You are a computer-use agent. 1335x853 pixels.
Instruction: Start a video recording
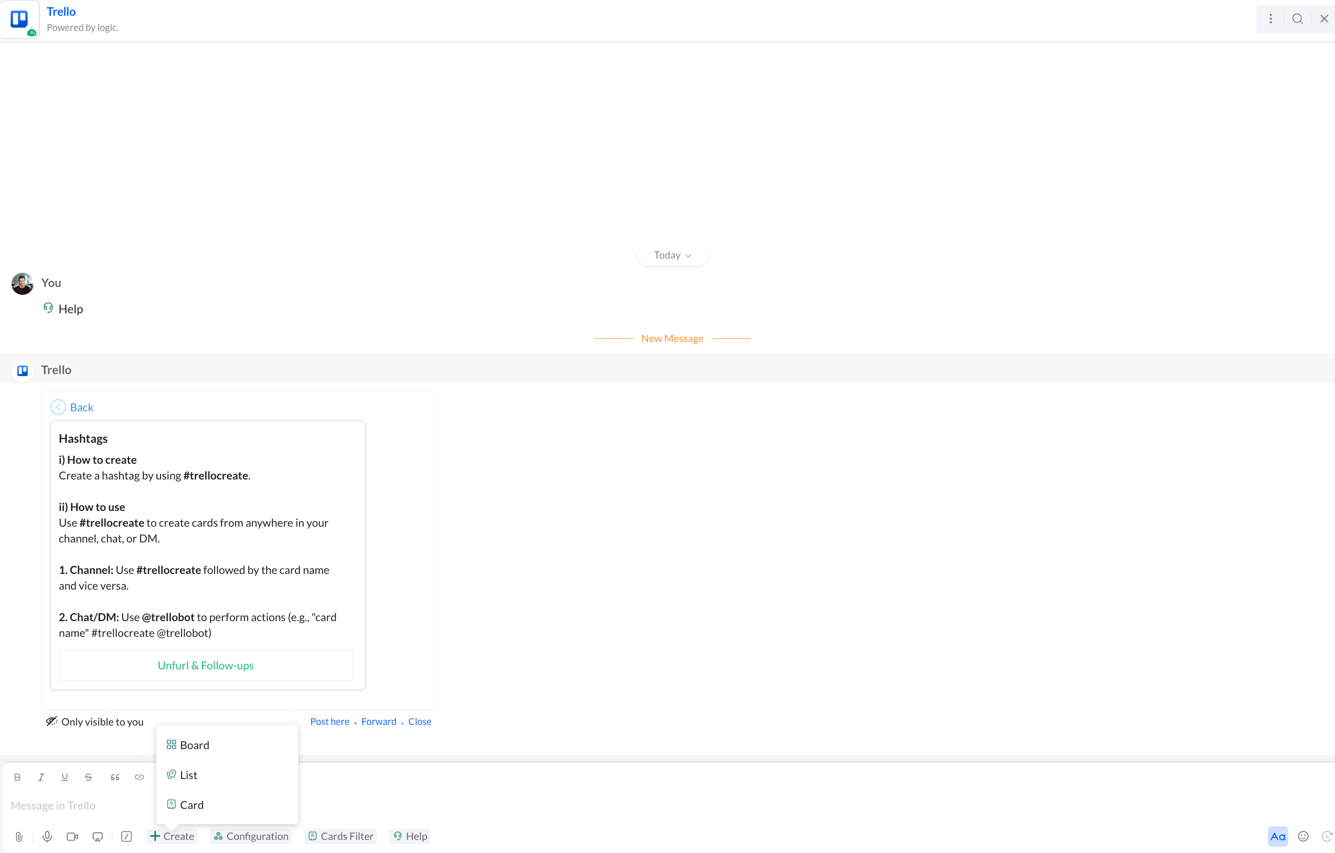pyautogui.click(x=72, y=836)
